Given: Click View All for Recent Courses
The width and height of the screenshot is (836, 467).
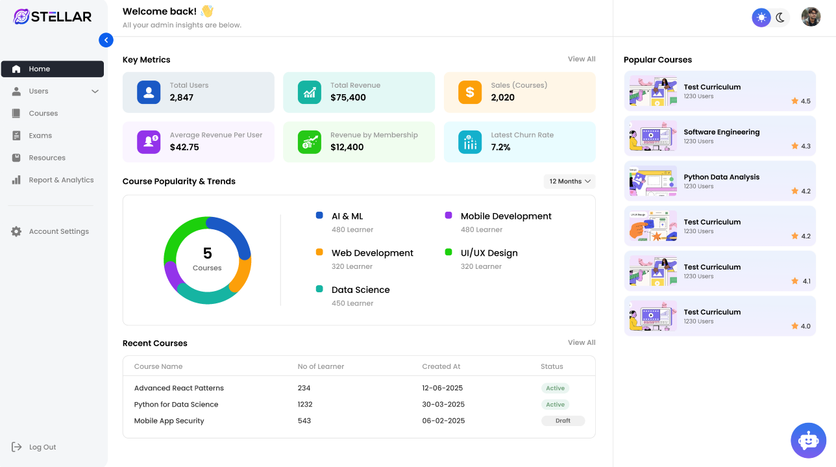Looking at the screenshot, I should point(581,342).
